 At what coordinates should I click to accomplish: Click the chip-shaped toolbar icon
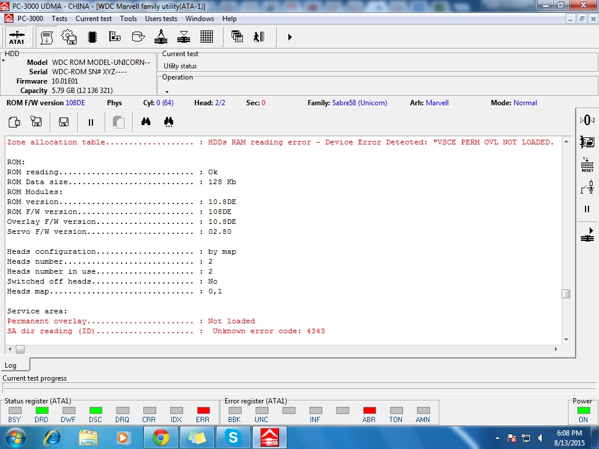tap(92, 37)
